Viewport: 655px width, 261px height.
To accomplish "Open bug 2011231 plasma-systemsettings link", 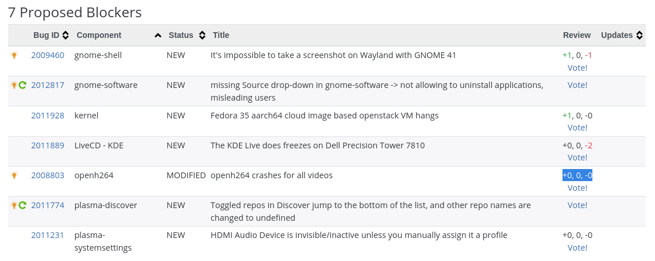I will 48,235.
